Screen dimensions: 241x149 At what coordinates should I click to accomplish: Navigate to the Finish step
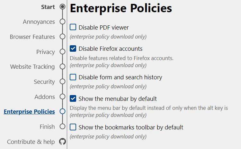pos(47,127)
